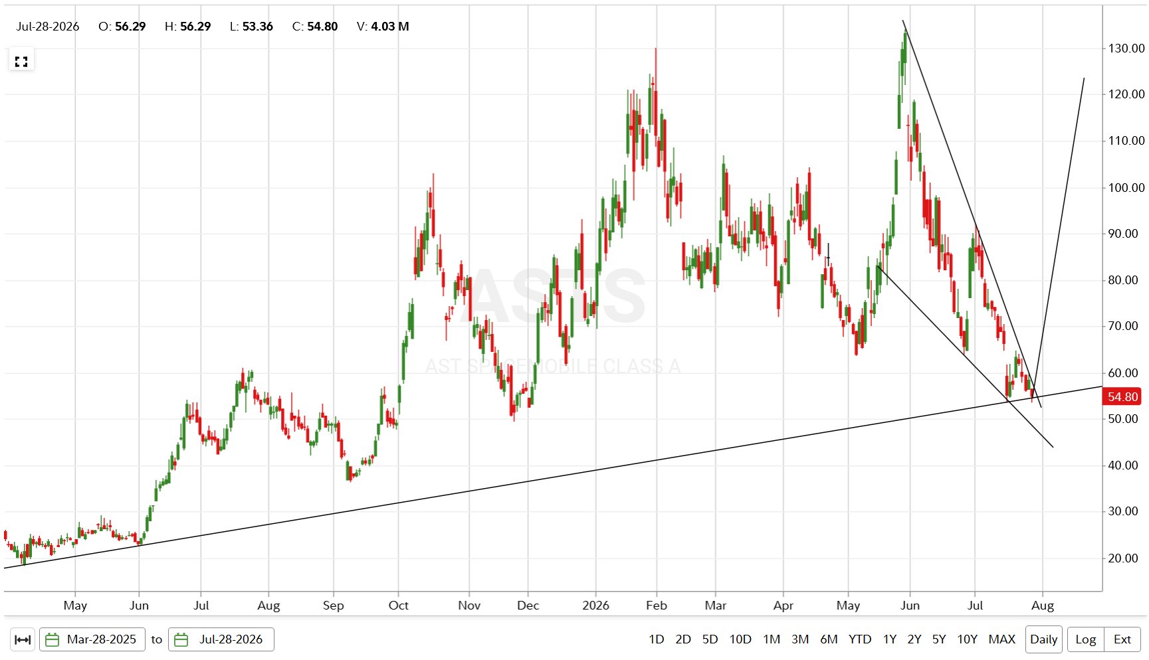Click the 110.00 price axis label
Viewport: 1149px width, 660px height.
[1126, 141]
